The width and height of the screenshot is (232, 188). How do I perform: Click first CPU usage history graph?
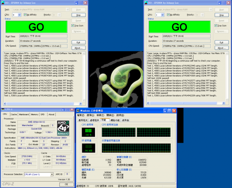[x=119, y=132]
